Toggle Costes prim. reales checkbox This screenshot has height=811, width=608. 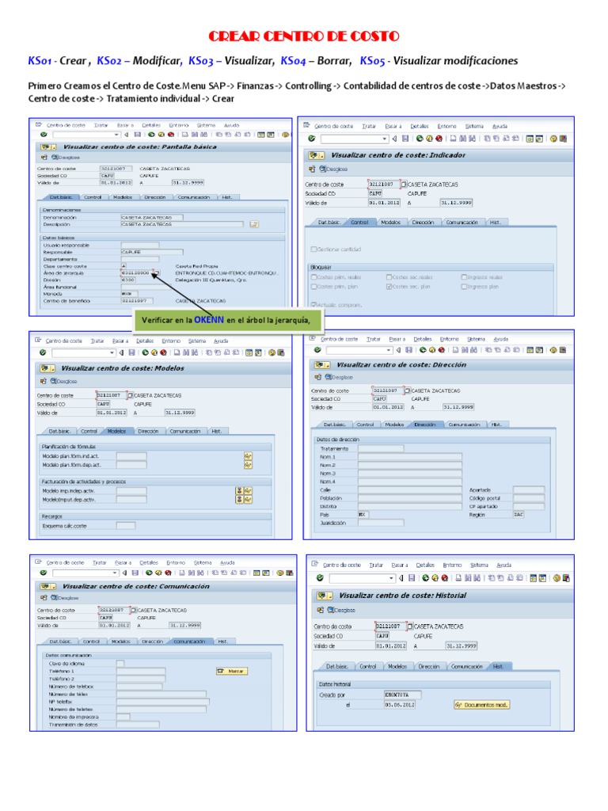(x=313, y=277)
